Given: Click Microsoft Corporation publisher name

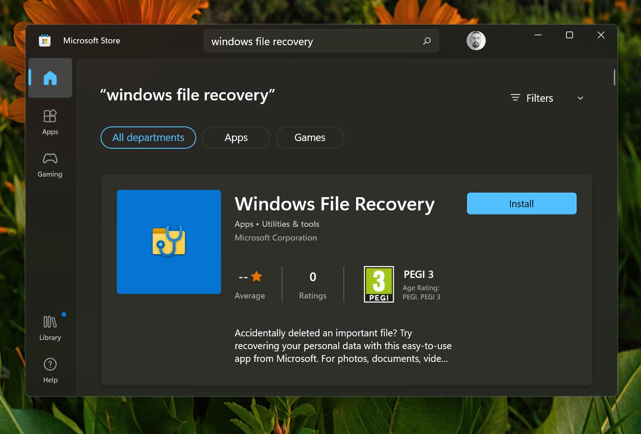Looking at the screenshot, I should coord(276,238).
